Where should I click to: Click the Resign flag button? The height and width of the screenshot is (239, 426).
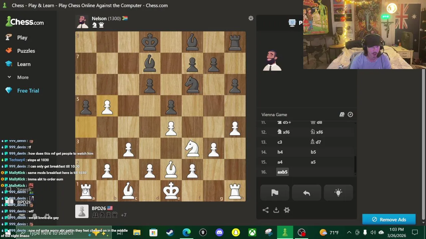coord(275,193)
